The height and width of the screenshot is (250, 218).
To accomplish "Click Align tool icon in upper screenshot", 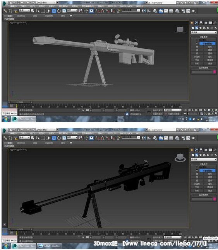I will pyautogui.click(x=149, y=11).
